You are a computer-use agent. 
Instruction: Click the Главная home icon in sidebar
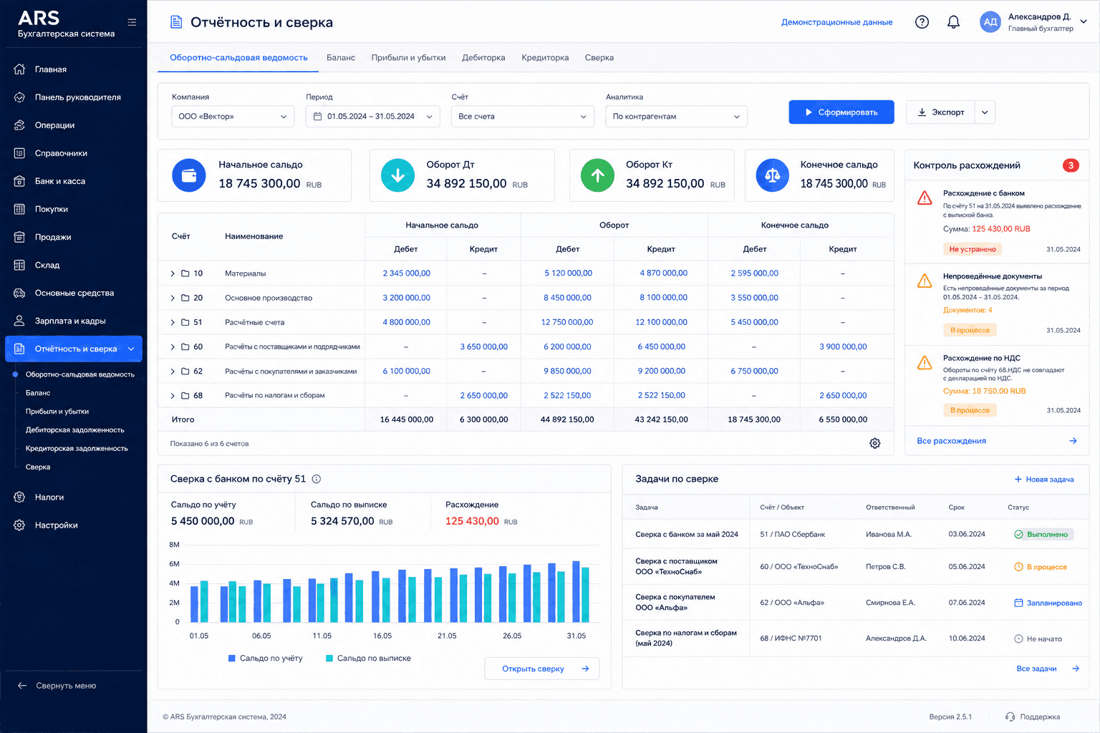19,69
